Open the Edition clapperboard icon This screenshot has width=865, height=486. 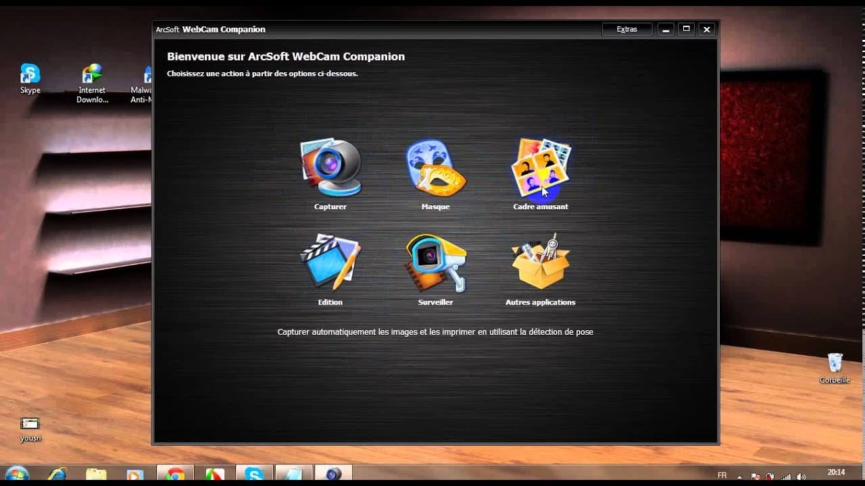coord(330,264)
